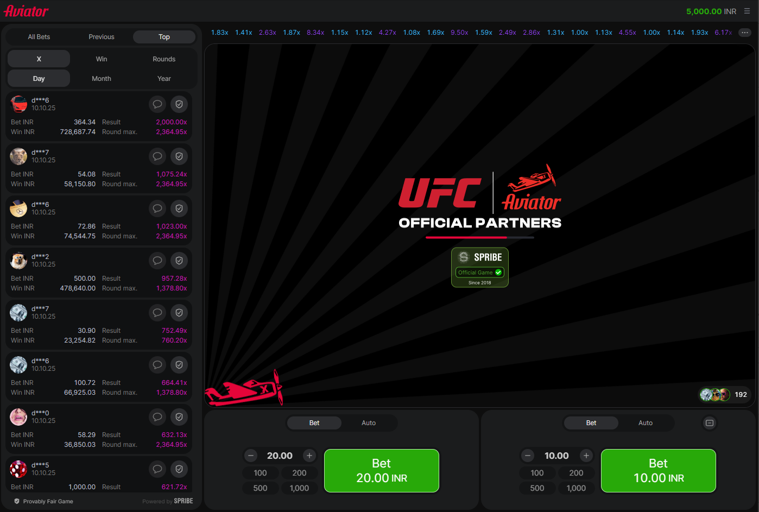Viewport: 759px width, 512px height.
Task: Click the 10.00 bet amount input field
Action: click(556, 456)
